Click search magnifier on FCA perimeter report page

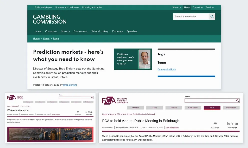point(92,97)
